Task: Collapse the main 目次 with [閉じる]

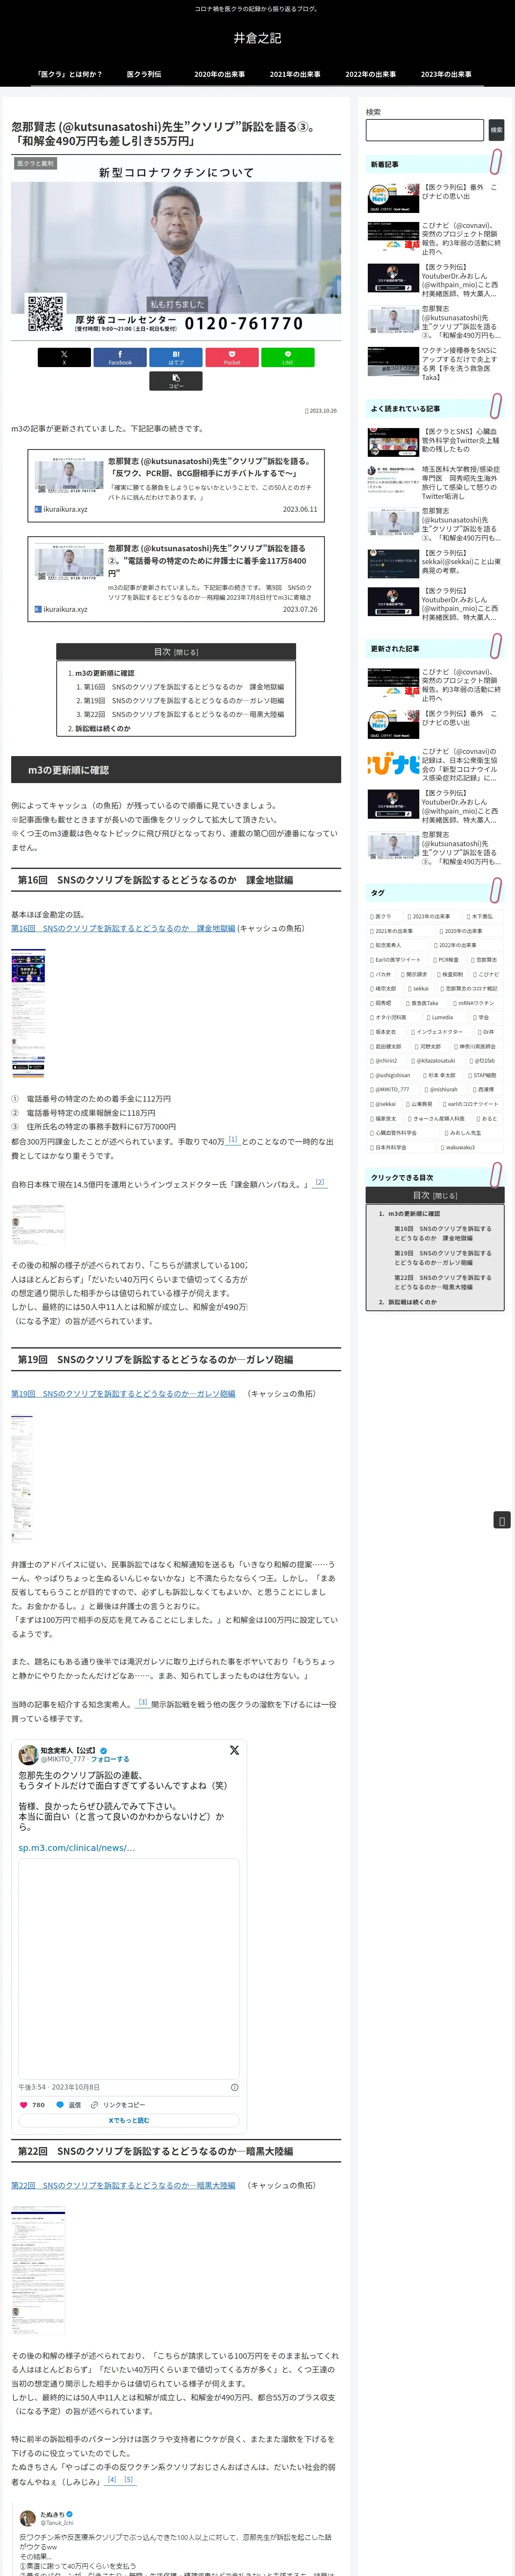Action: 186,652
